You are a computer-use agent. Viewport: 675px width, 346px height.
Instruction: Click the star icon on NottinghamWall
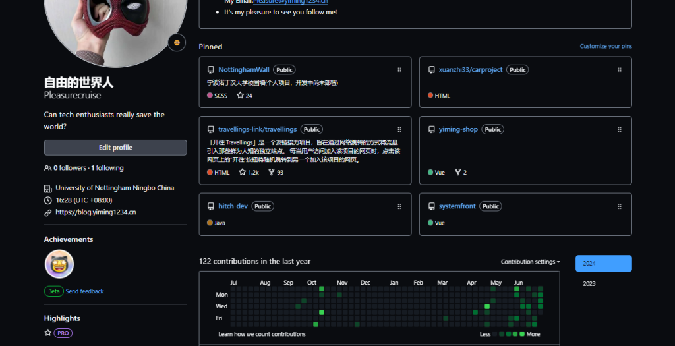pos(240,95)
